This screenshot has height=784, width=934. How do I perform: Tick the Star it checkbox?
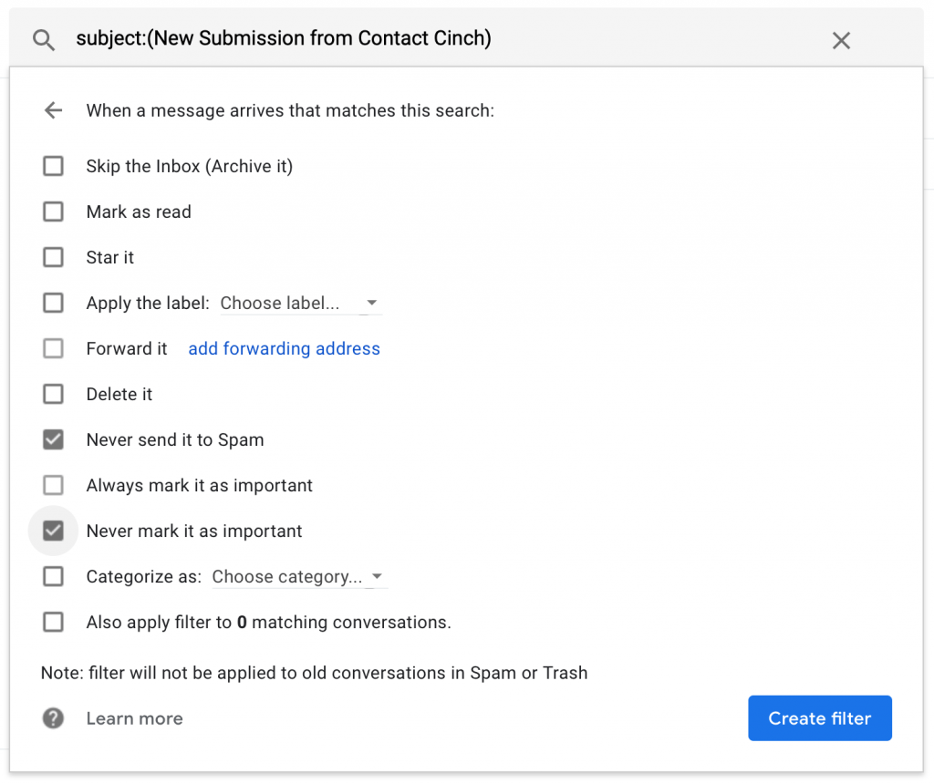(54, 257)
